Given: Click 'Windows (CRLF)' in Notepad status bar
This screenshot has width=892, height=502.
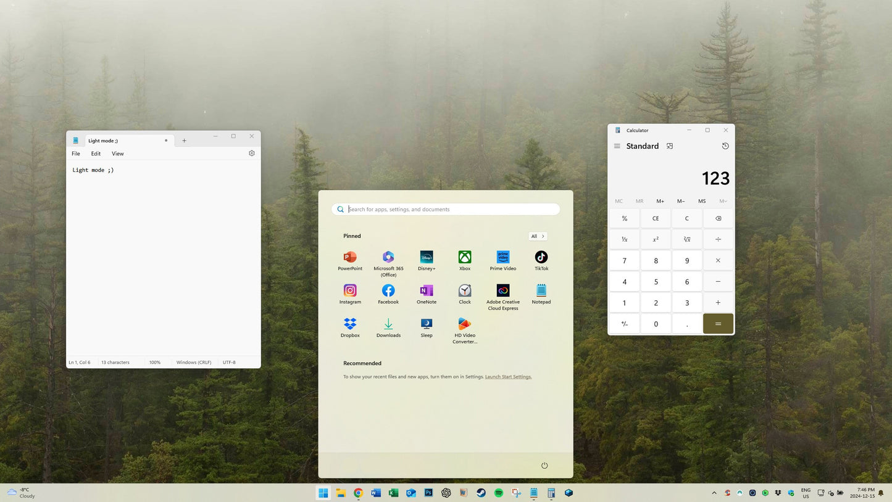Looking at the screenshot, I should coord(194,363).
